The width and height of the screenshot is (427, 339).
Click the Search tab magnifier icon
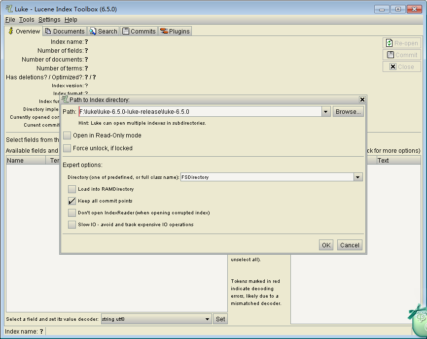93,31
